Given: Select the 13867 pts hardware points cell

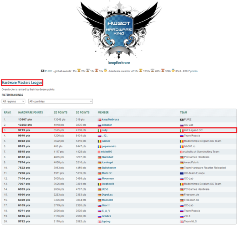Looking at the screenshot, I should point(25,119).
